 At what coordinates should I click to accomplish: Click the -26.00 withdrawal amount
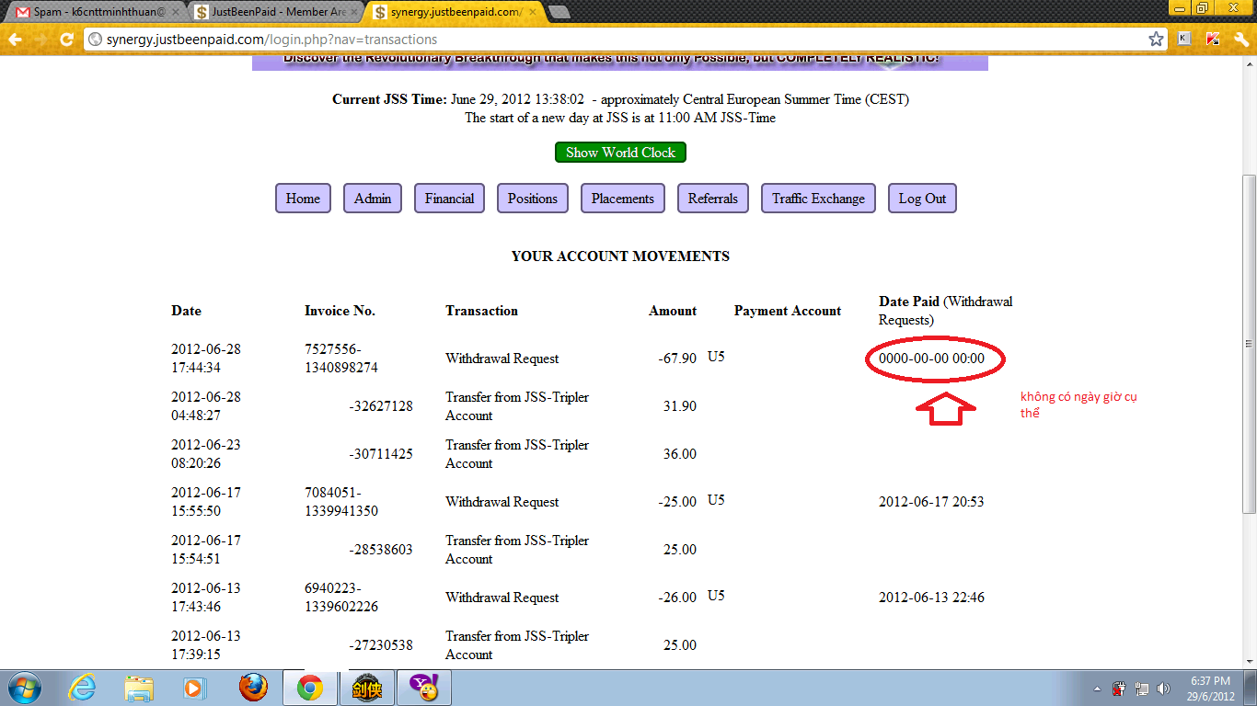pyautogui.click(x=676, y=598)
